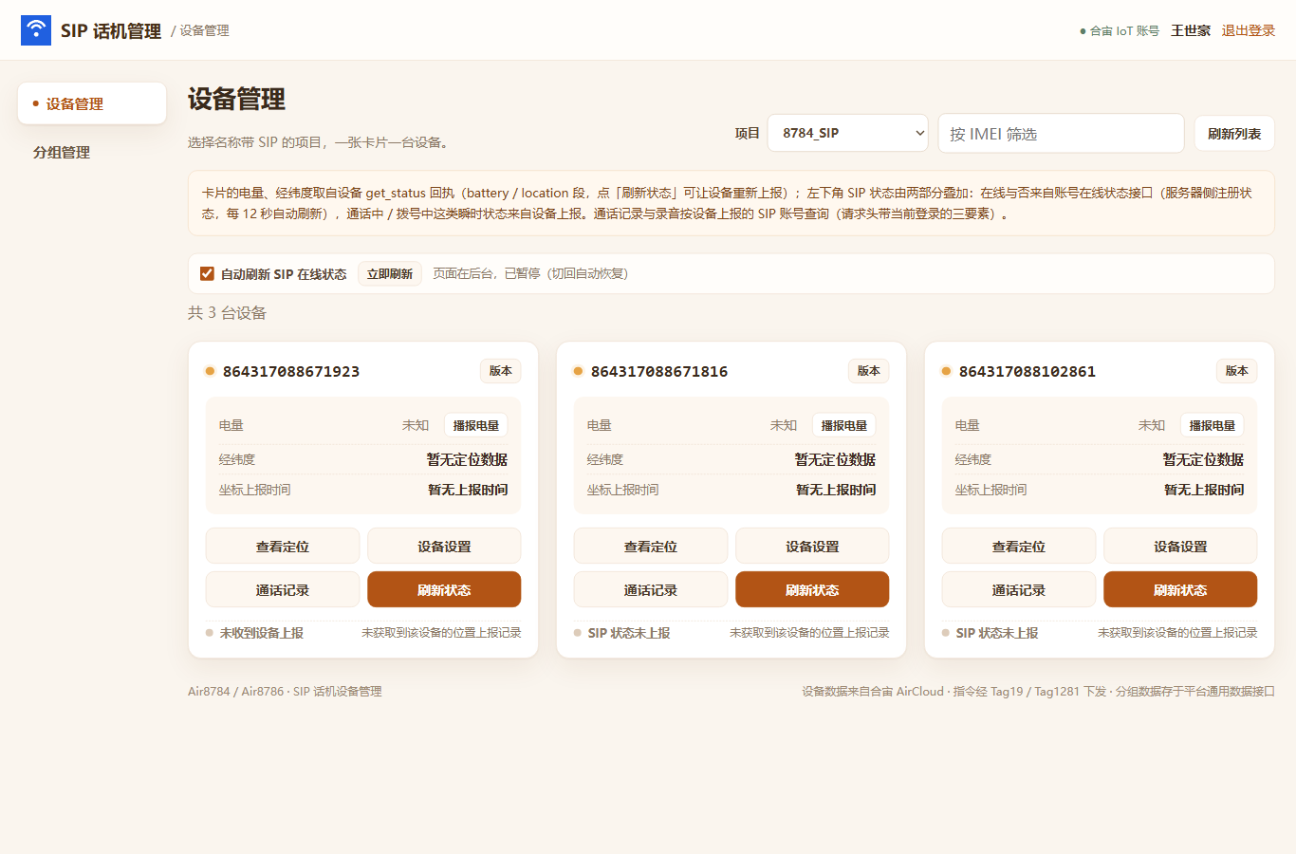This screenshot has width=1296, height=854.
Task: Click the 刷新列表 button
Action: pyautogui.click(x=1234, y=133)
